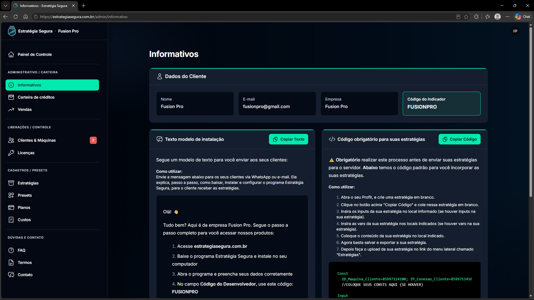534x300 pixels.
Task: Reload the page with the refresh icon
Action: click(15, 17)
